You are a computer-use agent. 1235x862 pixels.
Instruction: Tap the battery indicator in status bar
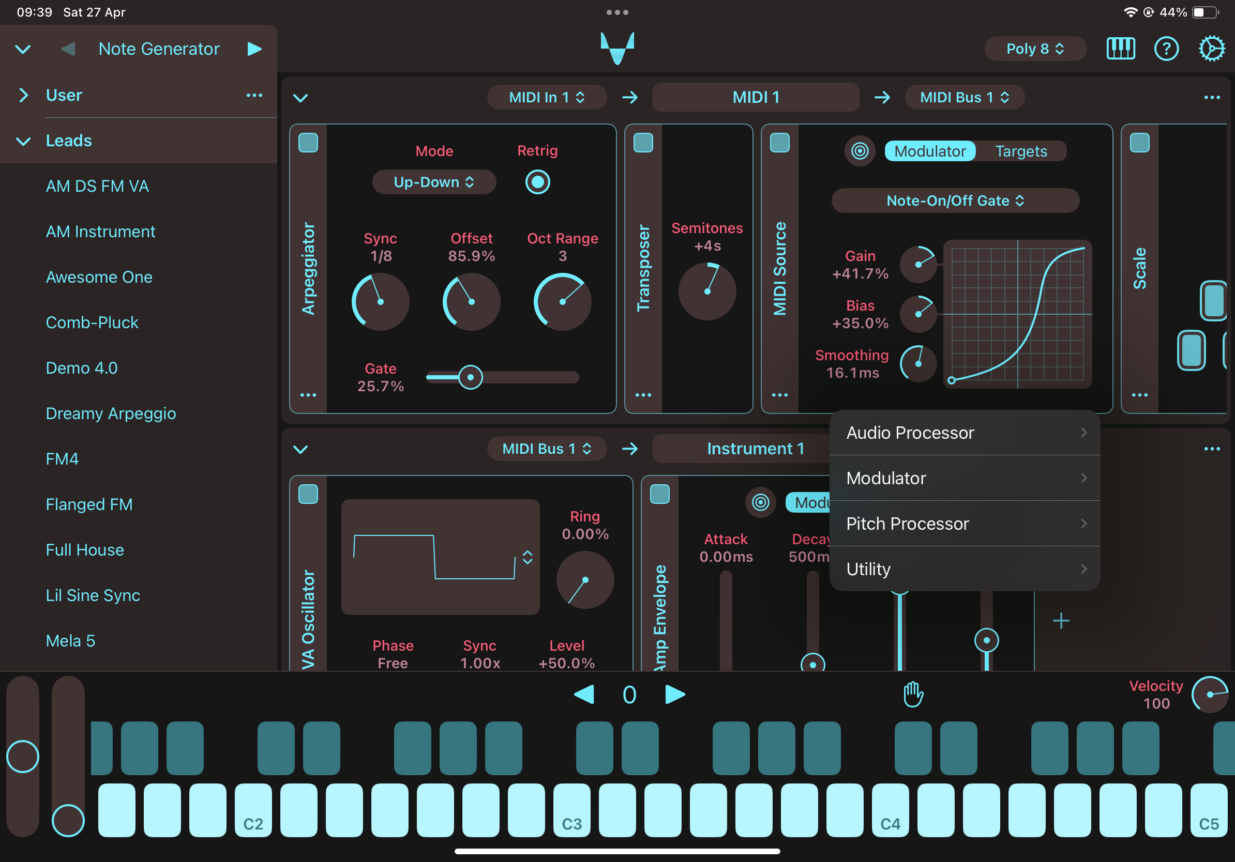tap(1205, 12)
